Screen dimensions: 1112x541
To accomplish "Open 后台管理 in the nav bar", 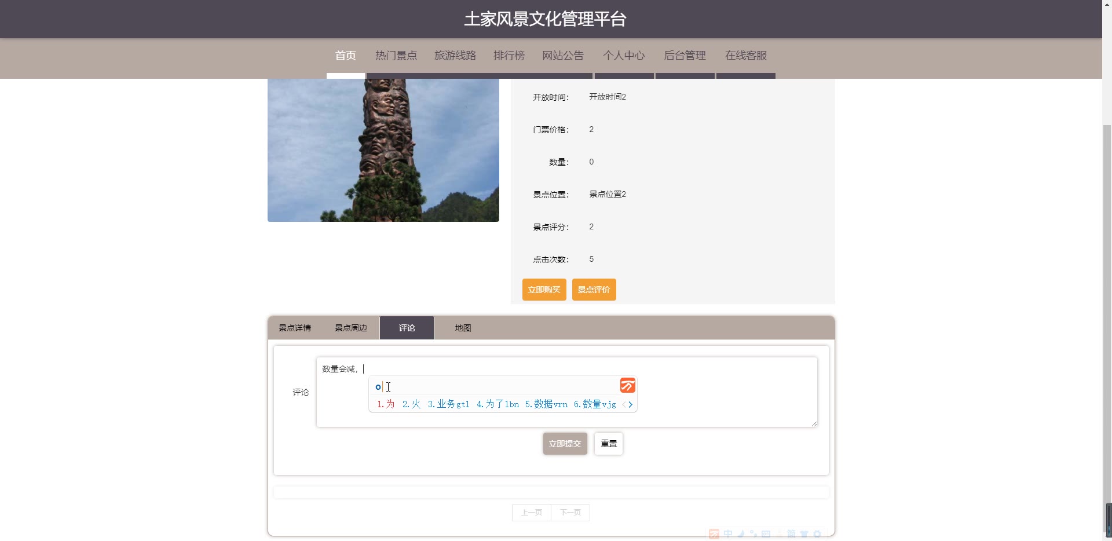I will pyautogui.click(x=685, y=56).
